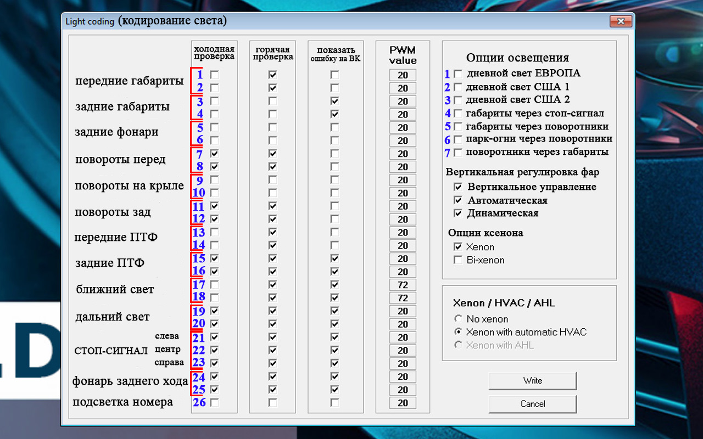The image size is (703, 439).
Task: Enable show-error checkbox for row 13
Action: coord(334,233)
